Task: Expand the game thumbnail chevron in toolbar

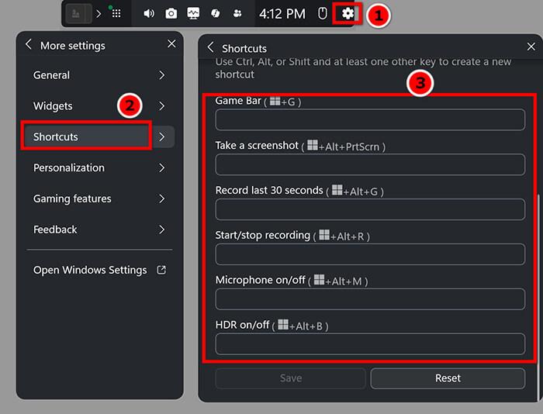Action: (99, 14)
